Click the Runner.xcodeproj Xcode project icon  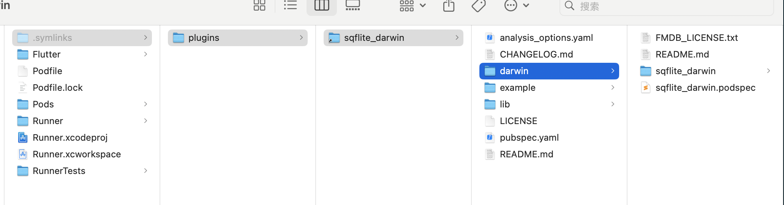pos(23,138)
